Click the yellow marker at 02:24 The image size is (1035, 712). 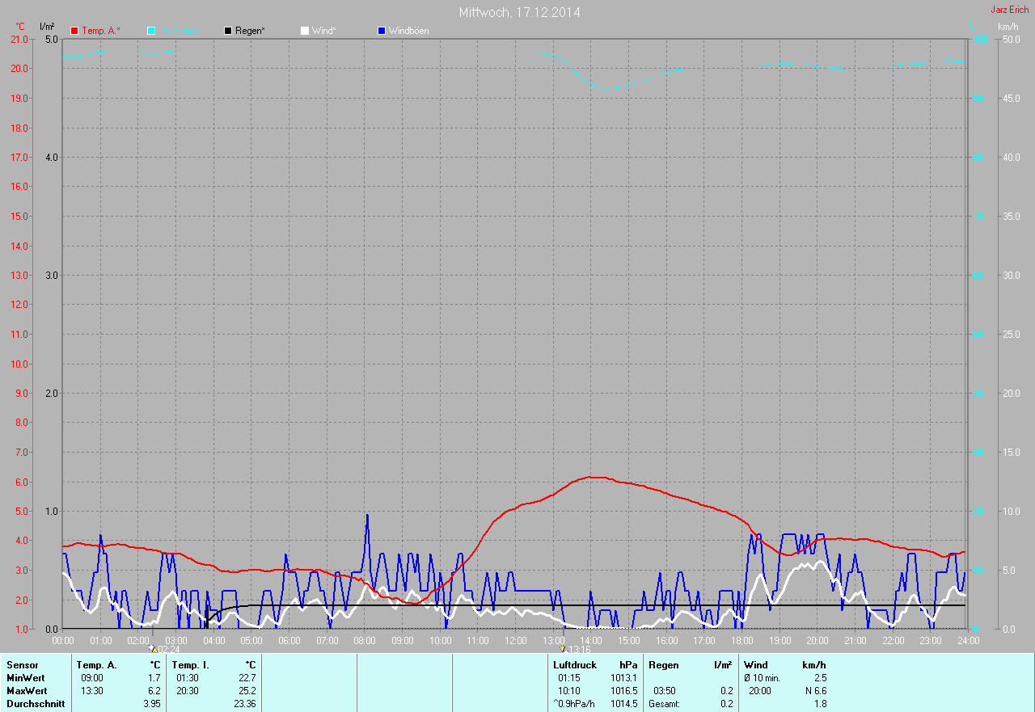[x=151, y=648]
